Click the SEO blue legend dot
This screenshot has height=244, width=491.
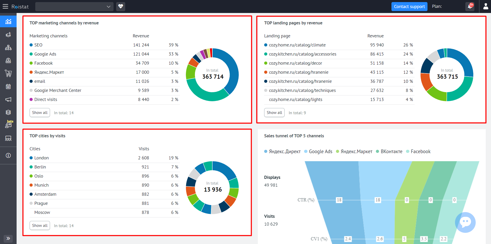click(x=31, y=45)
